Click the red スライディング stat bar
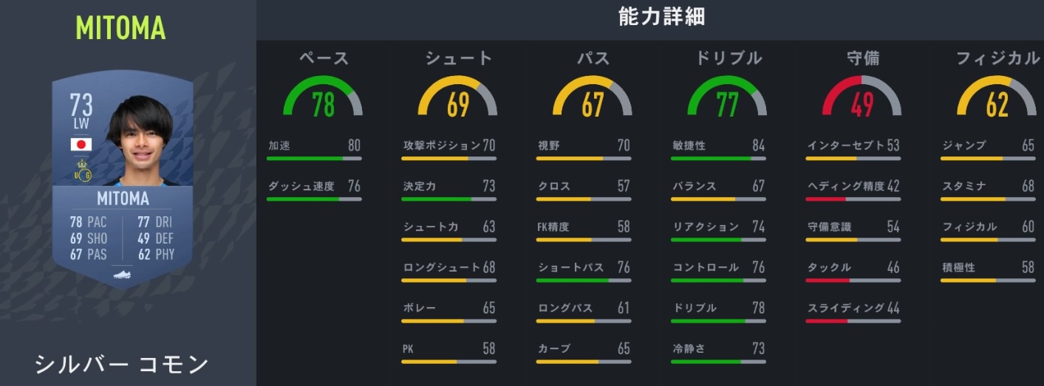 point(853,321)
